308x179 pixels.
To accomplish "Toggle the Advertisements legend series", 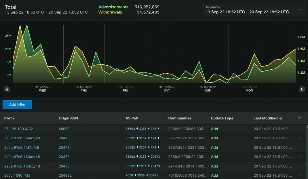I will coord(113,7).
